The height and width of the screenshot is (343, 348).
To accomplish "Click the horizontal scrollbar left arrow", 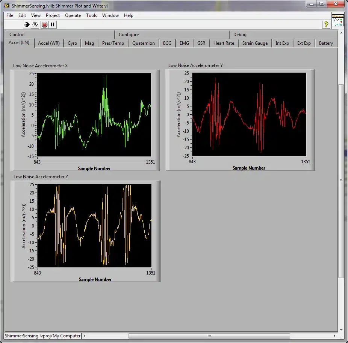I will (x=85, y=336).
